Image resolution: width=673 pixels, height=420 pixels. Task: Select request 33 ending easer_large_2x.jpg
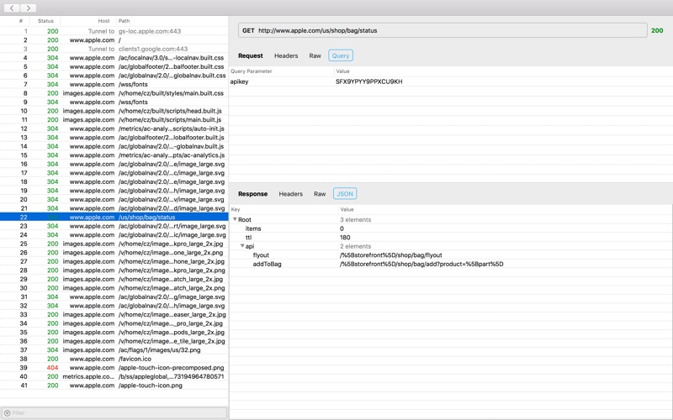[114, 314]
